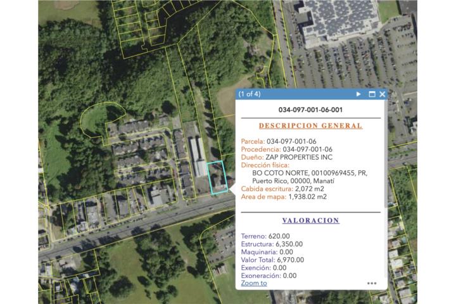This screenshot has height=304, width=456.
Task: Click the DESCRIPCION GENERAL heading
Action: click(x=310, y=125)
